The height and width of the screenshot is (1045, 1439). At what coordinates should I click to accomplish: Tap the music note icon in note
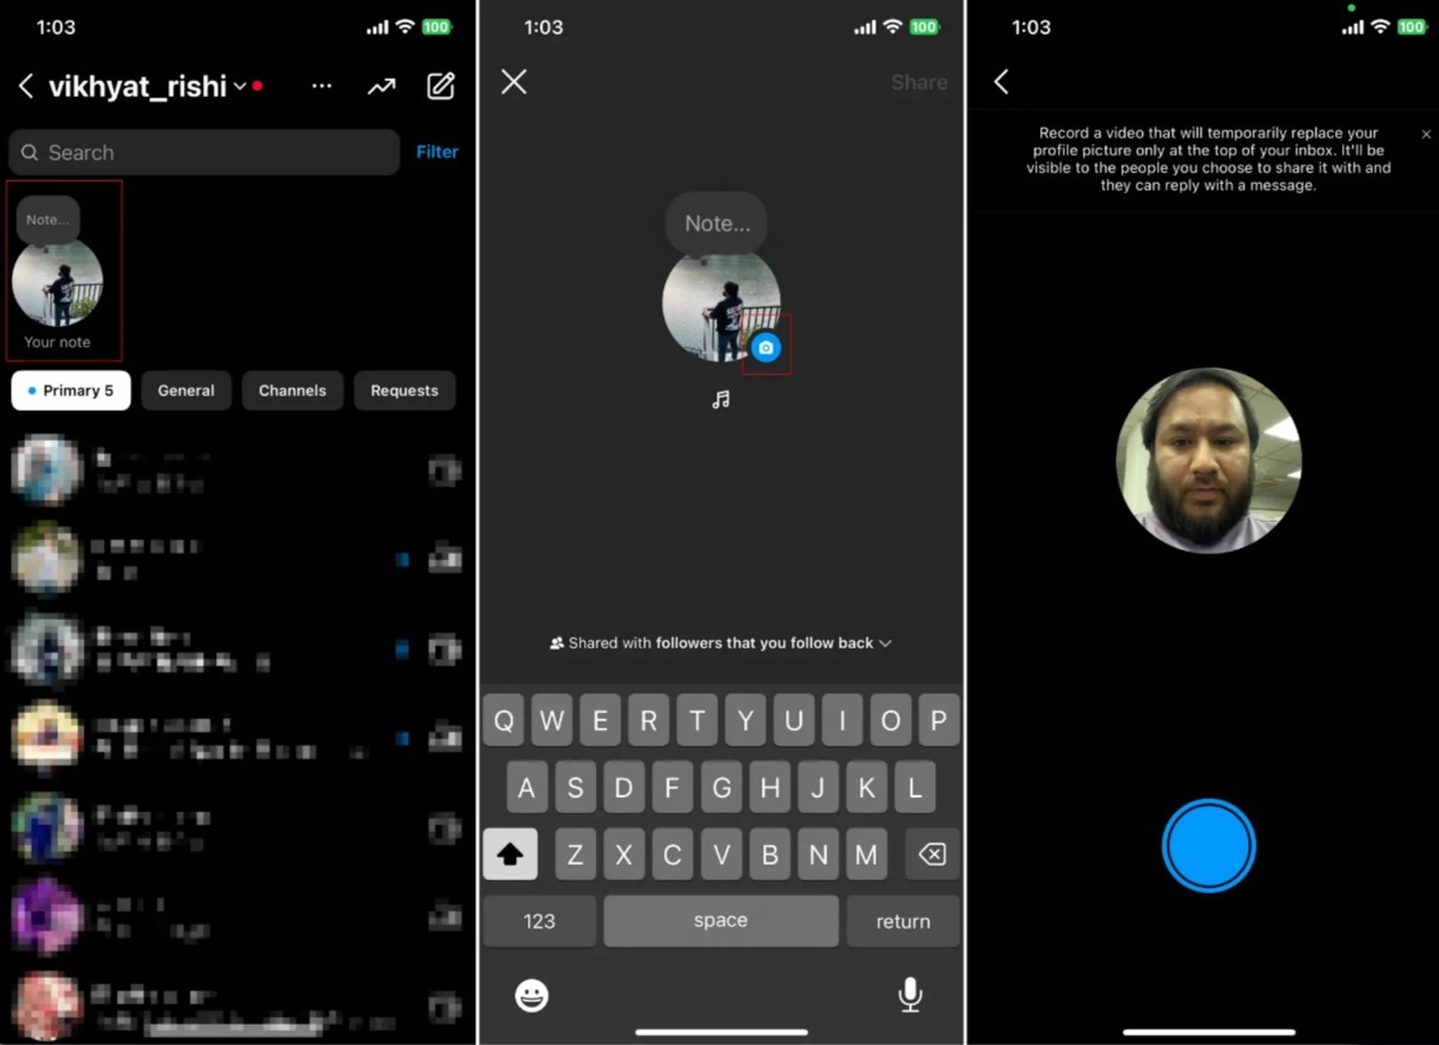(721, 399)
